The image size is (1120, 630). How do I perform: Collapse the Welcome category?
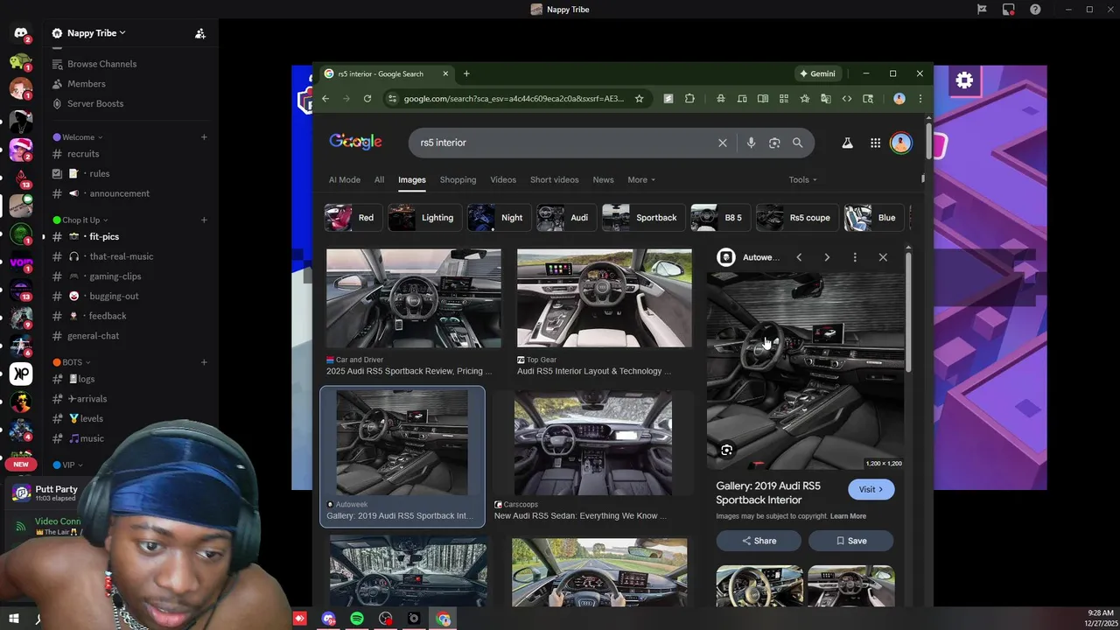(78, 137)
